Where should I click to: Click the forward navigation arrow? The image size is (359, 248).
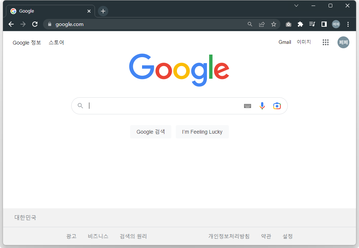(23, 24)
